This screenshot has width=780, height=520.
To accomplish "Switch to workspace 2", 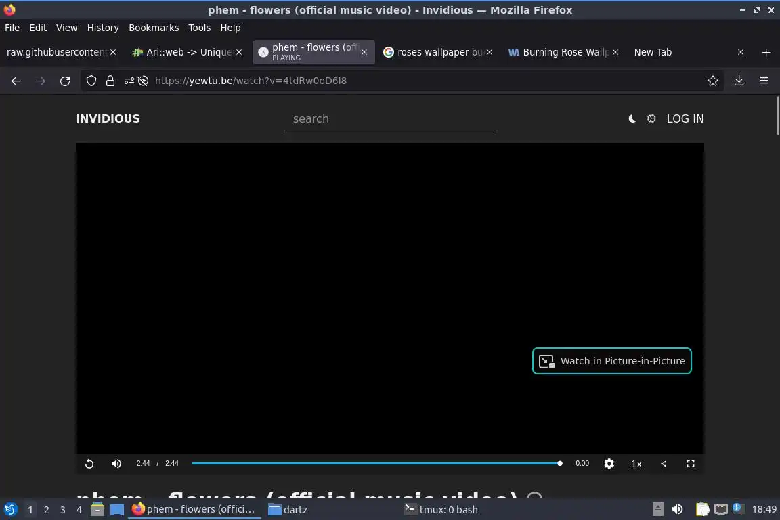I will (x=46, y=510).
